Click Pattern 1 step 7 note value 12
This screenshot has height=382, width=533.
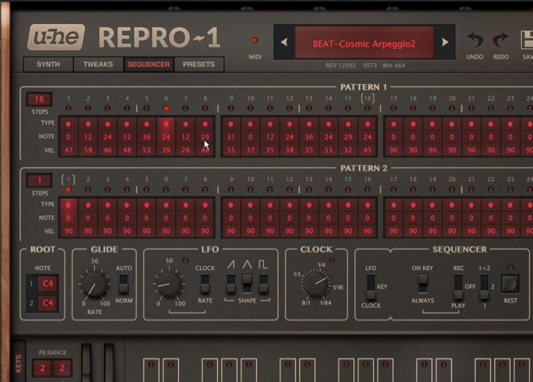[x=186, y=137]
